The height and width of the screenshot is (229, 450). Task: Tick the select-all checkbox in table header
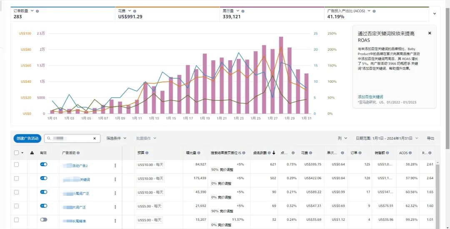pyautogui.click(x=16, y=153)
